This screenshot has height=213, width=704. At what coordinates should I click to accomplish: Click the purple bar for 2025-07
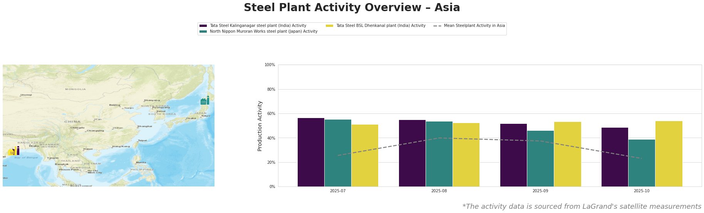tap(311, 152)
